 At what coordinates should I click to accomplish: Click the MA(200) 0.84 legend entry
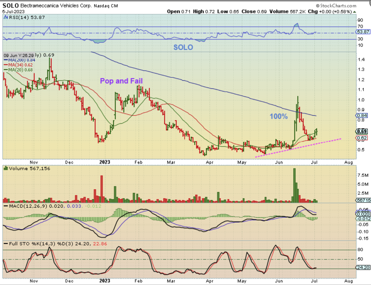click(x=19, y=60)
